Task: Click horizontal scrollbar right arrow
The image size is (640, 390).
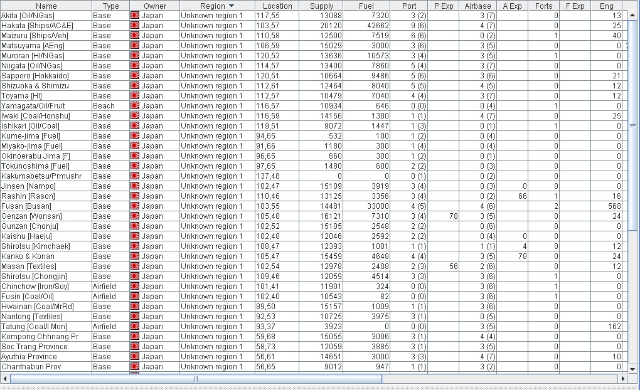Action: (x=623, y=379)
